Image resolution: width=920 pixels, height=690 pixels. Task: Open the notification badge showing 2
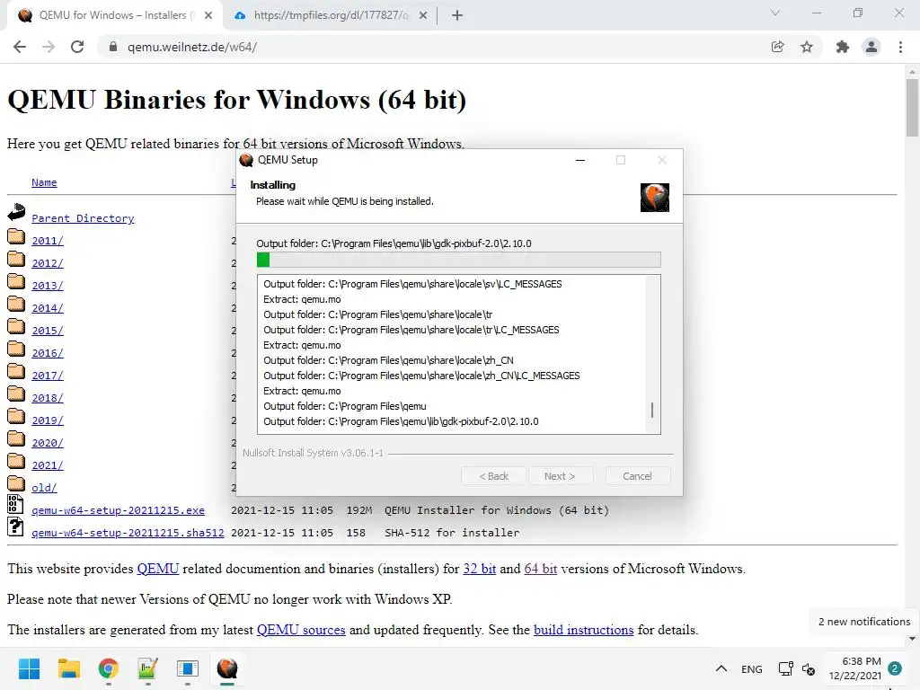(895, 668)
